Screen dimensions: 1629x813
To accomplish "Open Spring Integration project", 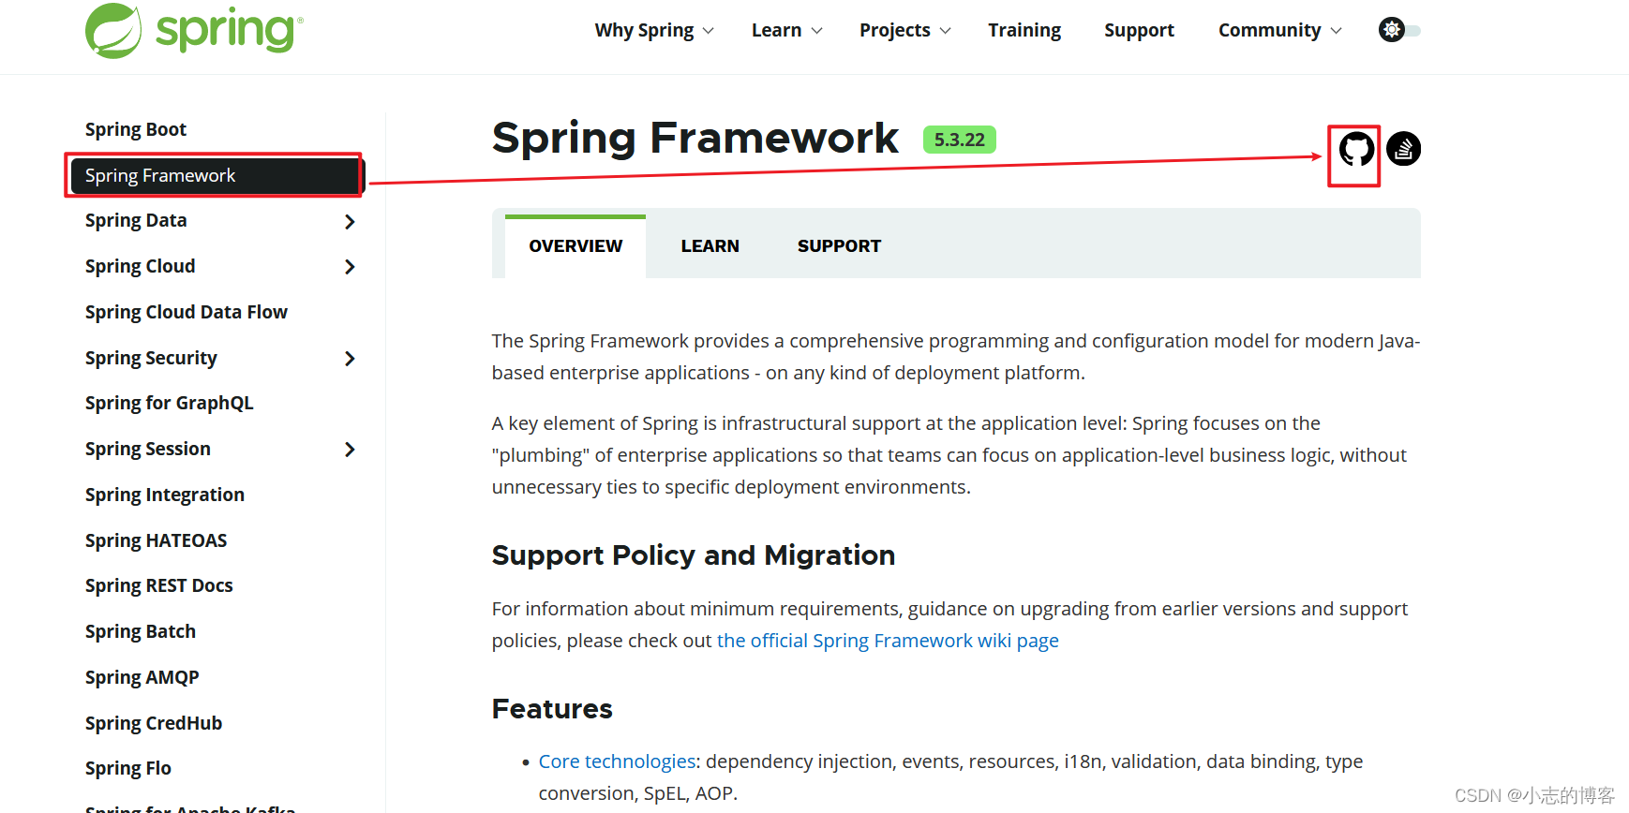I will click(165, 495).
